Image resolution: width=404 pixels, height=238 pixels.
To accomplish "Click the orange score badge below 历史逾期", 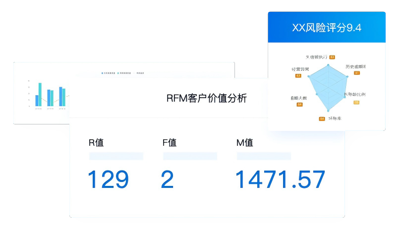I will pos(357,73).
